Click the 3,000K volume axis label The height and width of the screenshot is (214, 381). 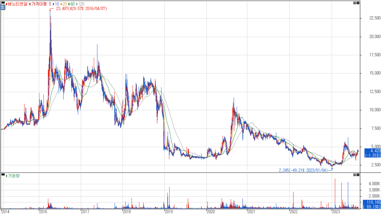point(374,190)
